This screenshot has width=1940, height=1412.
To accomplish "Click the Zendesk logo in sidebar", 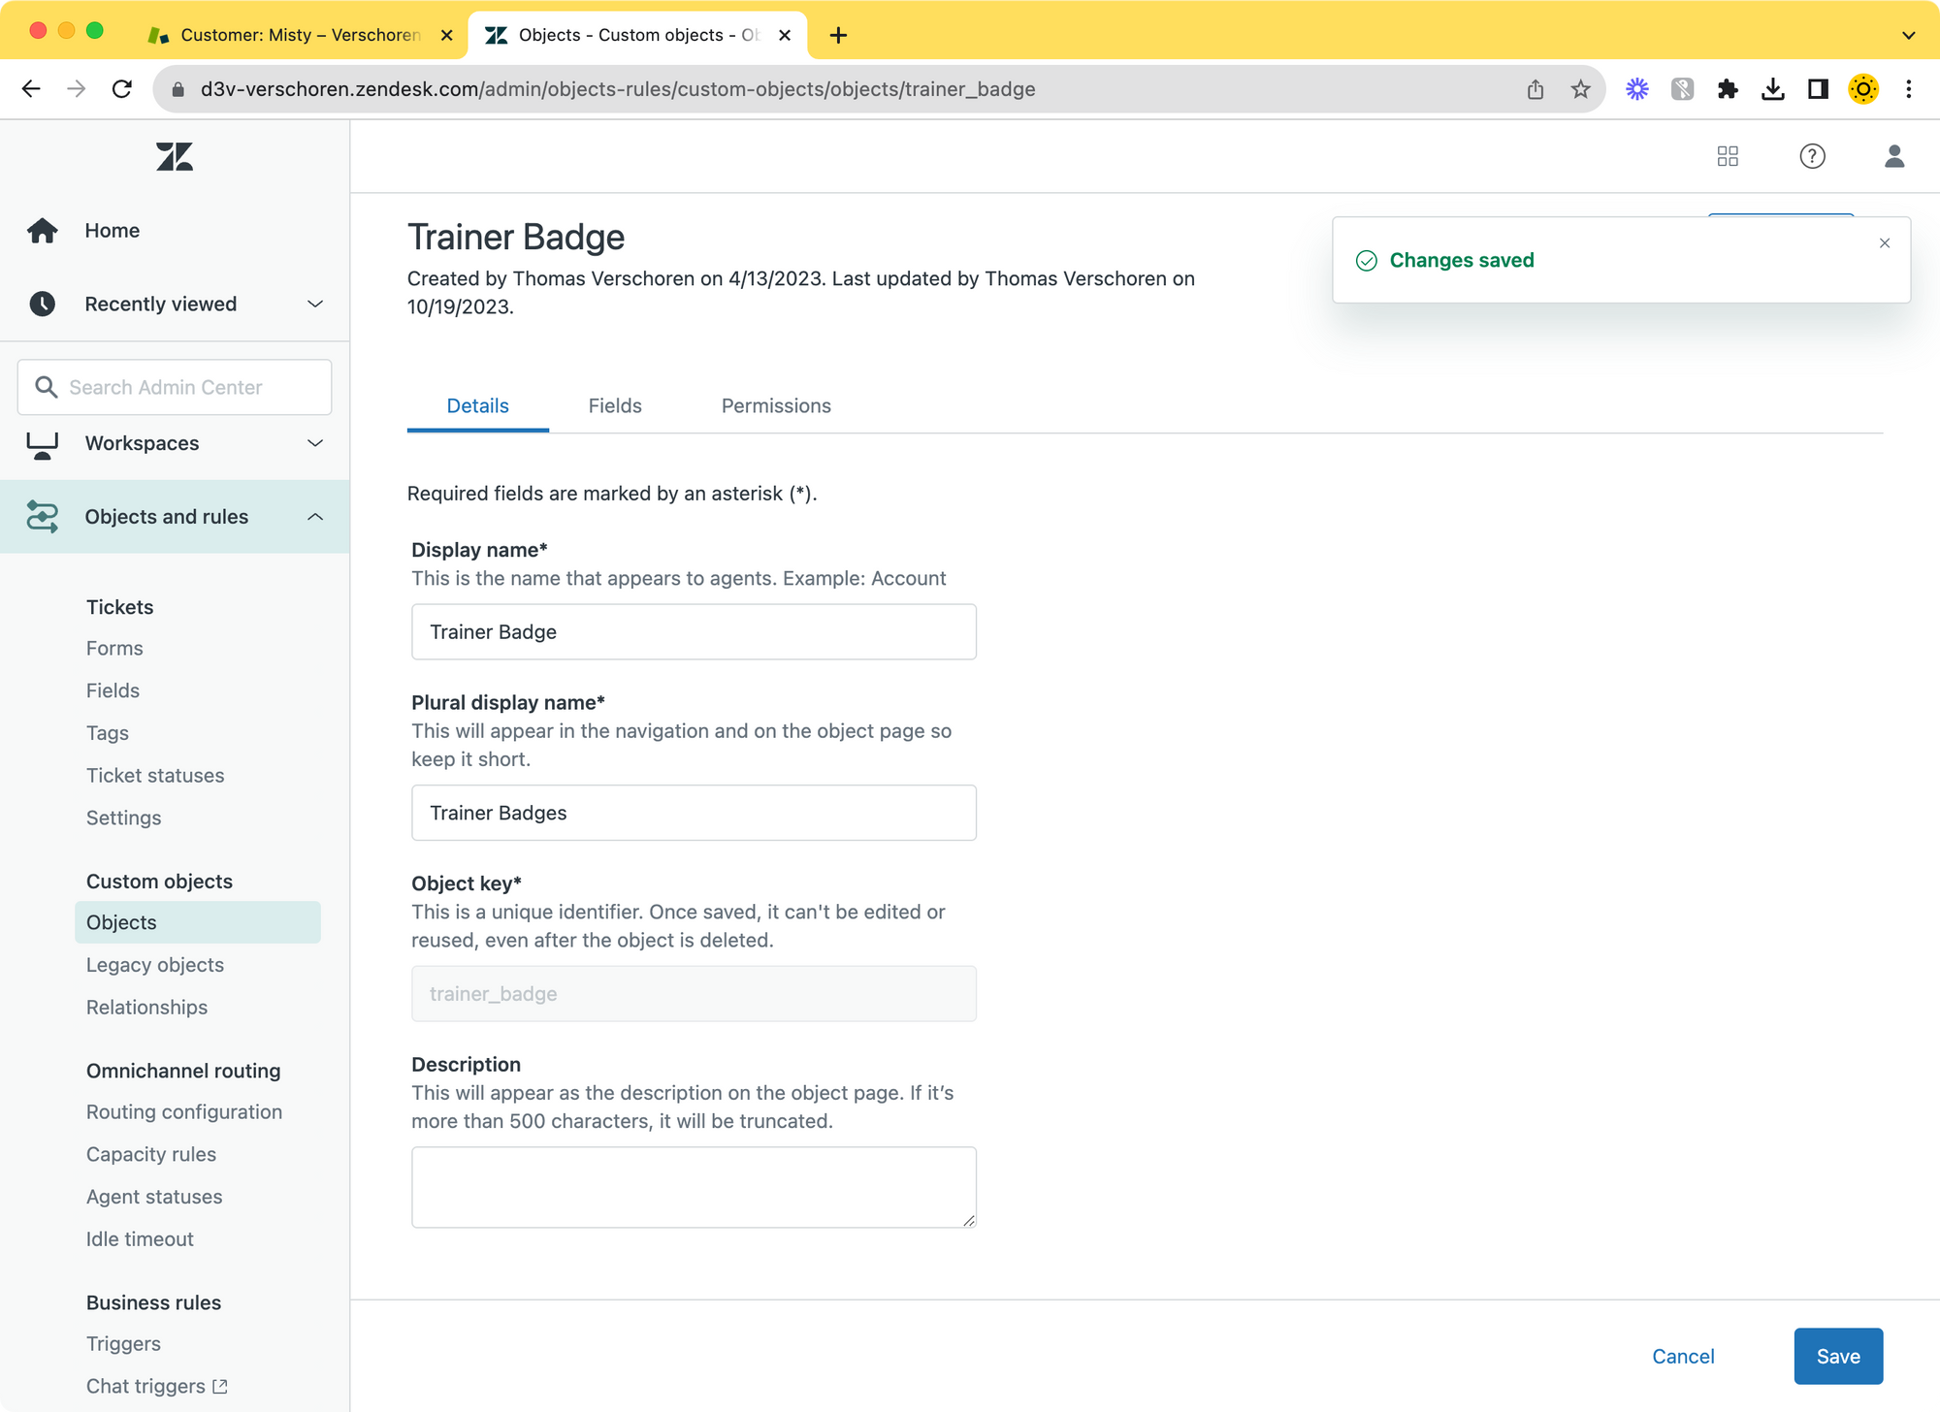I will 175,156.
